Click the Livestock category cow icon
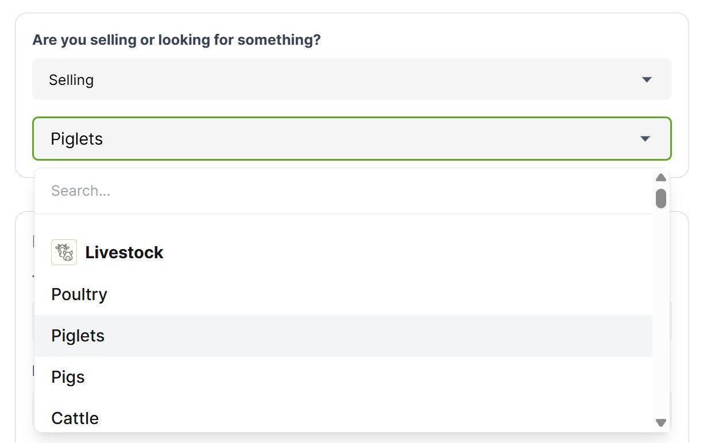This screenshot has height=443, width=711. (64, 252)
